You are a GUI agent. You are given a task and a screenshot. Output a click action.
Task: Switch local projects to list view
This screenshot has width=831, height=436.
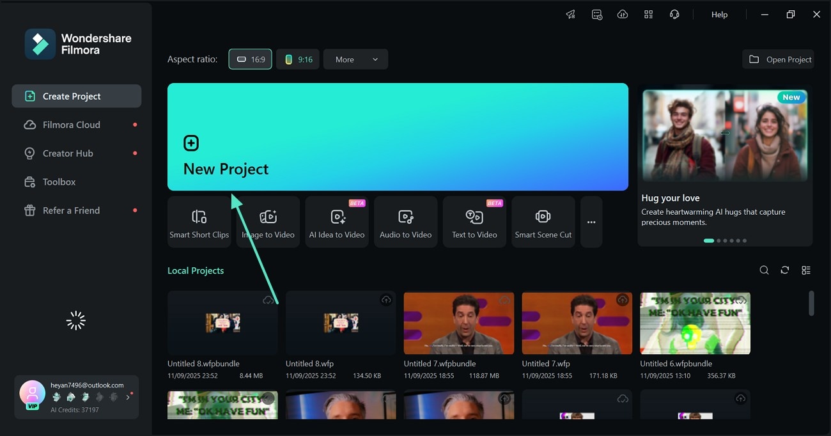click(806, 270)
